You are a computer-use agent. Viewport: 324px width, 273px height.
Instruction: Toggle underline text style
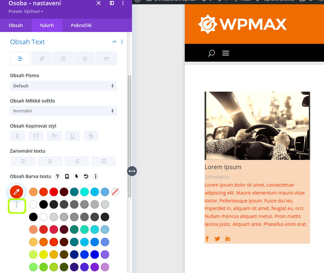click(73, 136)
